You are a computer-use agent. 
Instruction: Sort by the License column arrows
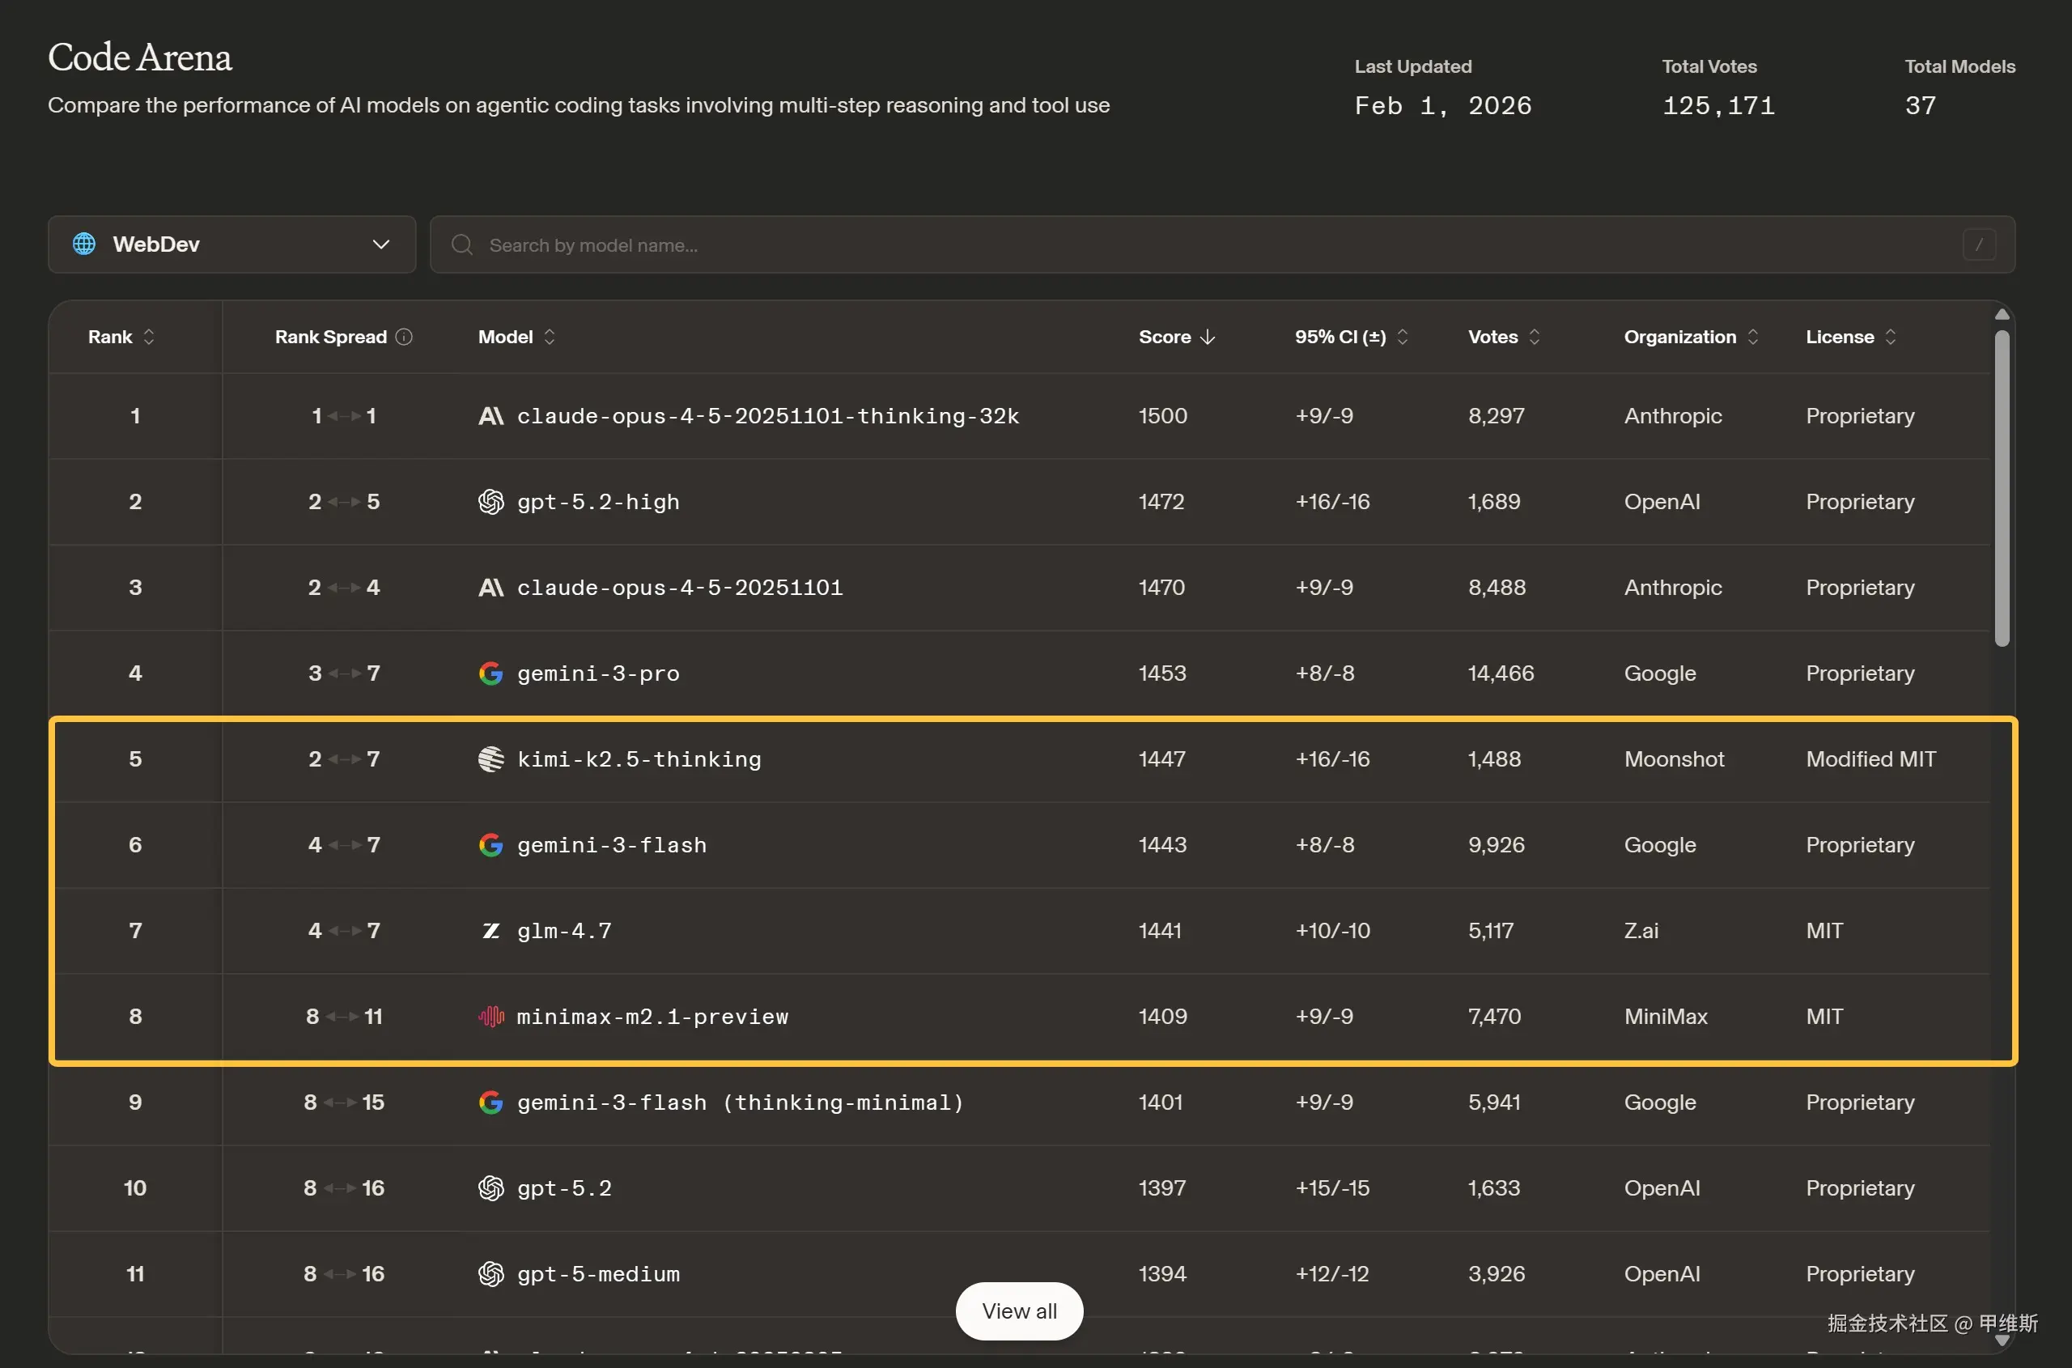(1890, 337)
